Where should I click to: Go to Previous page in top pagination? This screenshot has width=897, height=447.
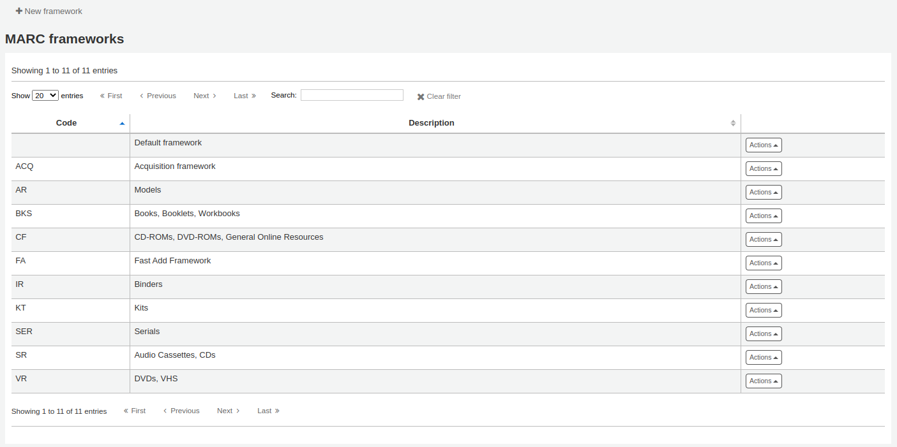[158, 96]
